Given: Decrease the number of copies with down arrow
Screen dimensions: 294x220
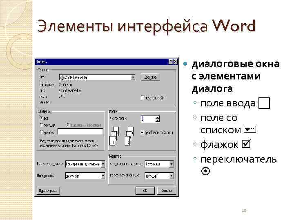Looking at the screenshot, I should pyautogui.click(x=158, y=120).
